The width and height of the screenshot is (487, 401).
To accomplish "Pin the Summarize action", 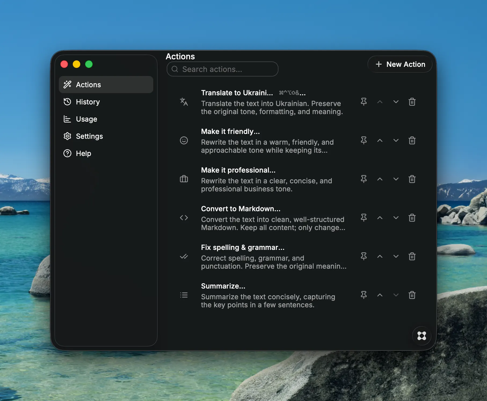I will [x=364, y=295].
